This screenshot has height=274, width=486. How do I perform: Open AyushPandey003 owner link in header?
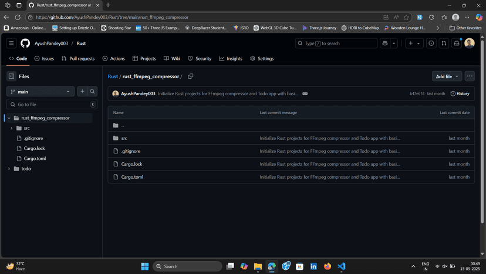tap(51, 44)
